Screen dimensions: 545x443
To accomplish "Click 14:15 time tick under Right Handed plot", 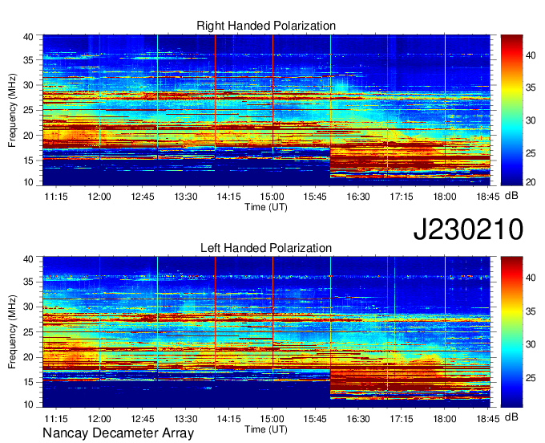I will point(228,197).
